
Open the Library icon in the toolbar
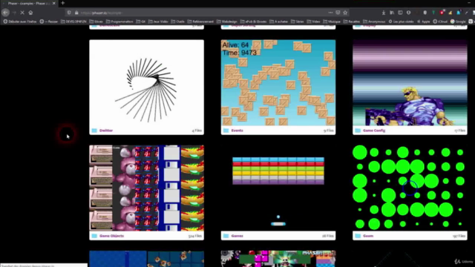(x=392, y=13)
